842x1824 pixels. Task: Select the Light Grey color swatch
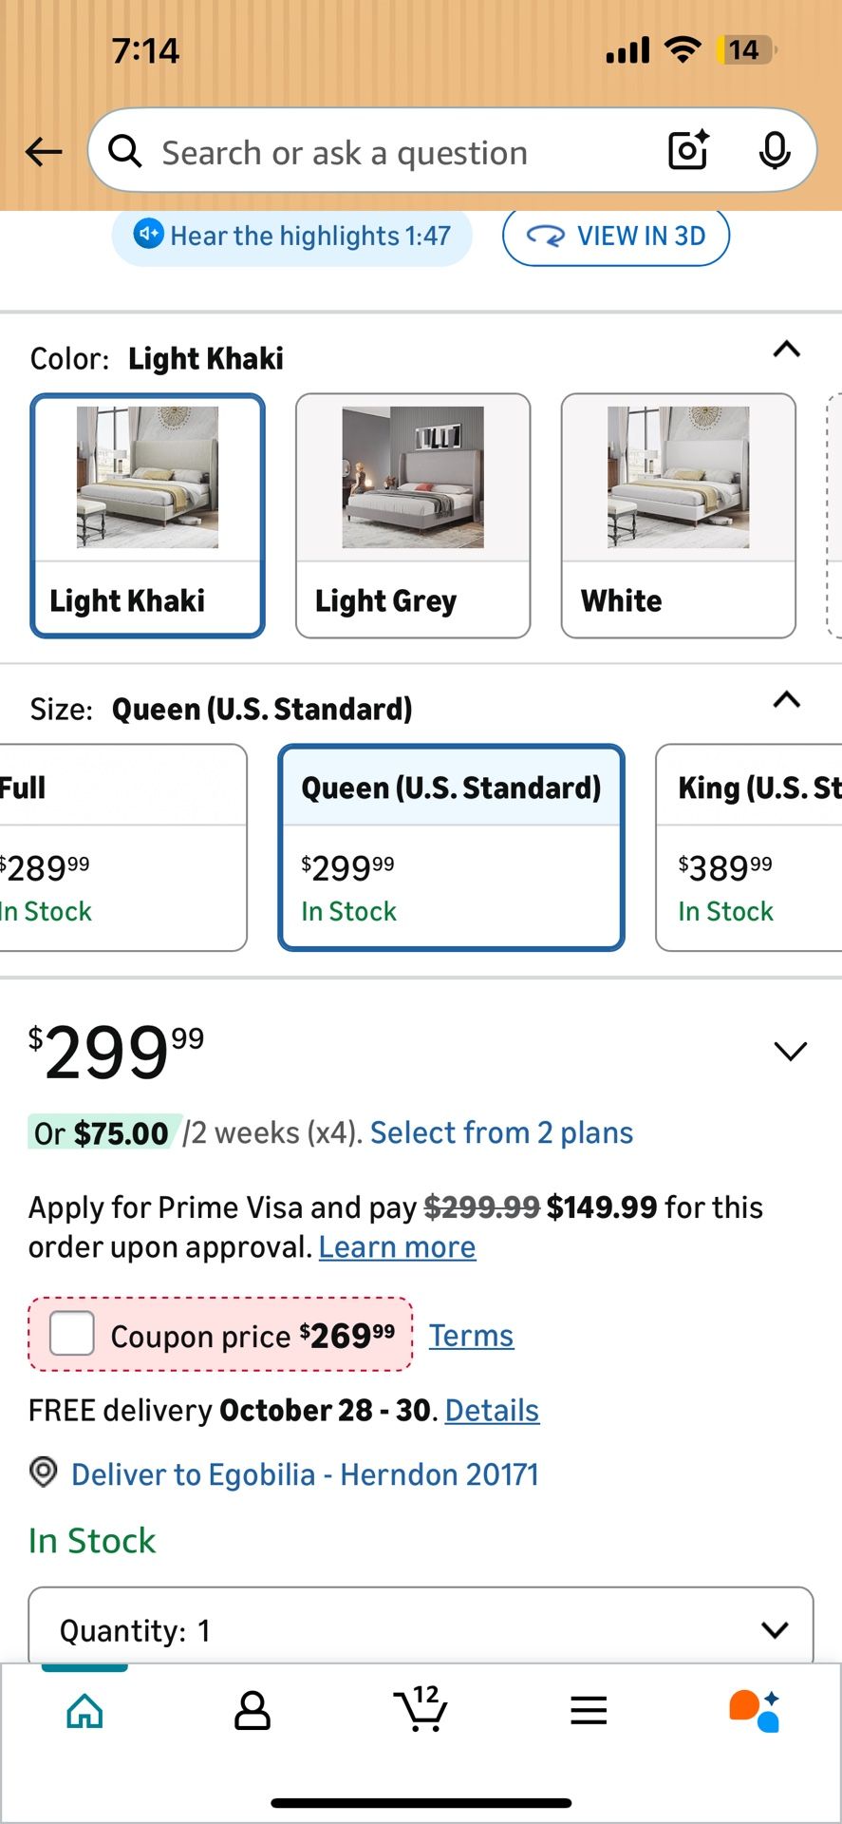tap(413, 516)
